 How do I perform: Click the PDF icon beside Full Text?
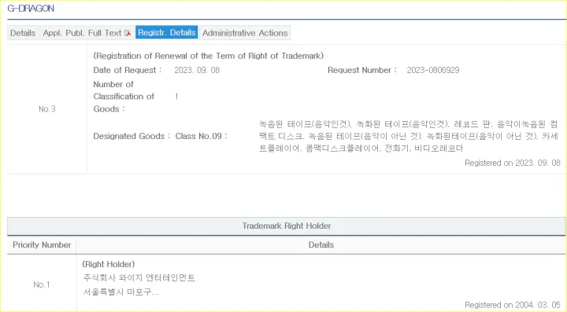(x=128, y=33)
